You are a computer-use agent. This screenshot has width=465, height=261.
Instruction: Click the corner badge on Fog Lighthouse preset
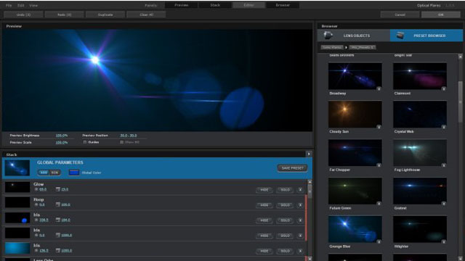click(x=444, y=165)
